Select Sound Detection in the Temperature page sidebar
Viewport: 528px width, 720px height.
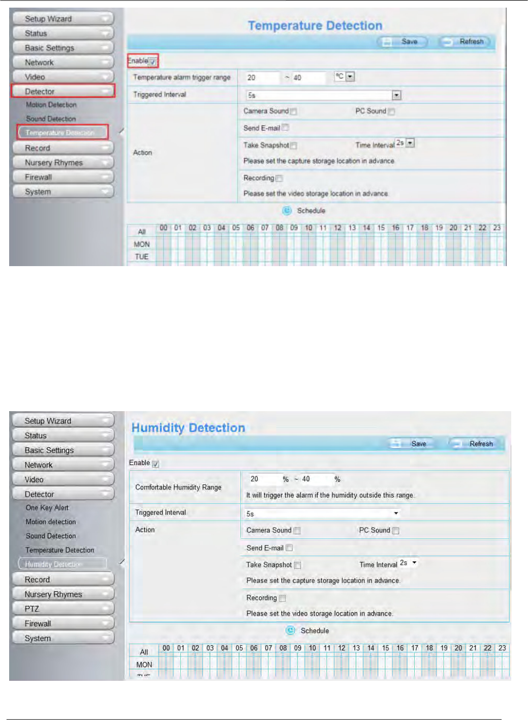[51, 119]
